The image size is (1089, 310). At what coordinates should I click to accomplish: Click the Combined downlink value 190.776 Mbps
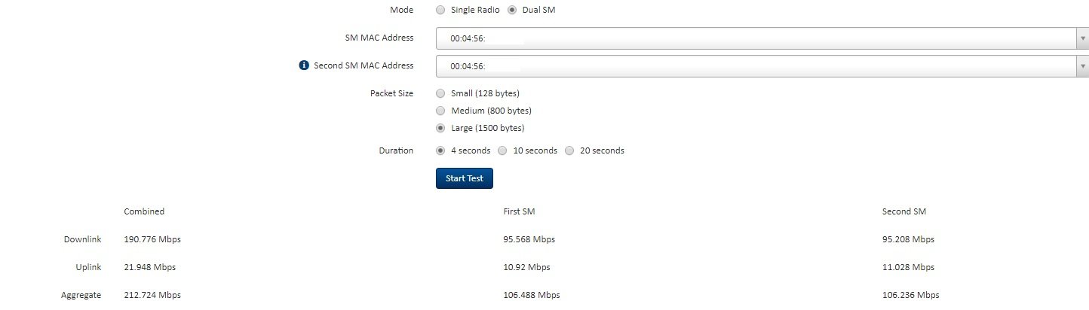(152, 239)
